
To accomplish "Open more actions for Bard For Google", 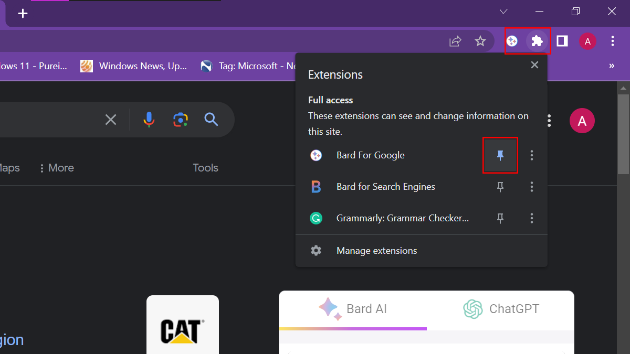I will pyautogui.click(x=532, y=155).
